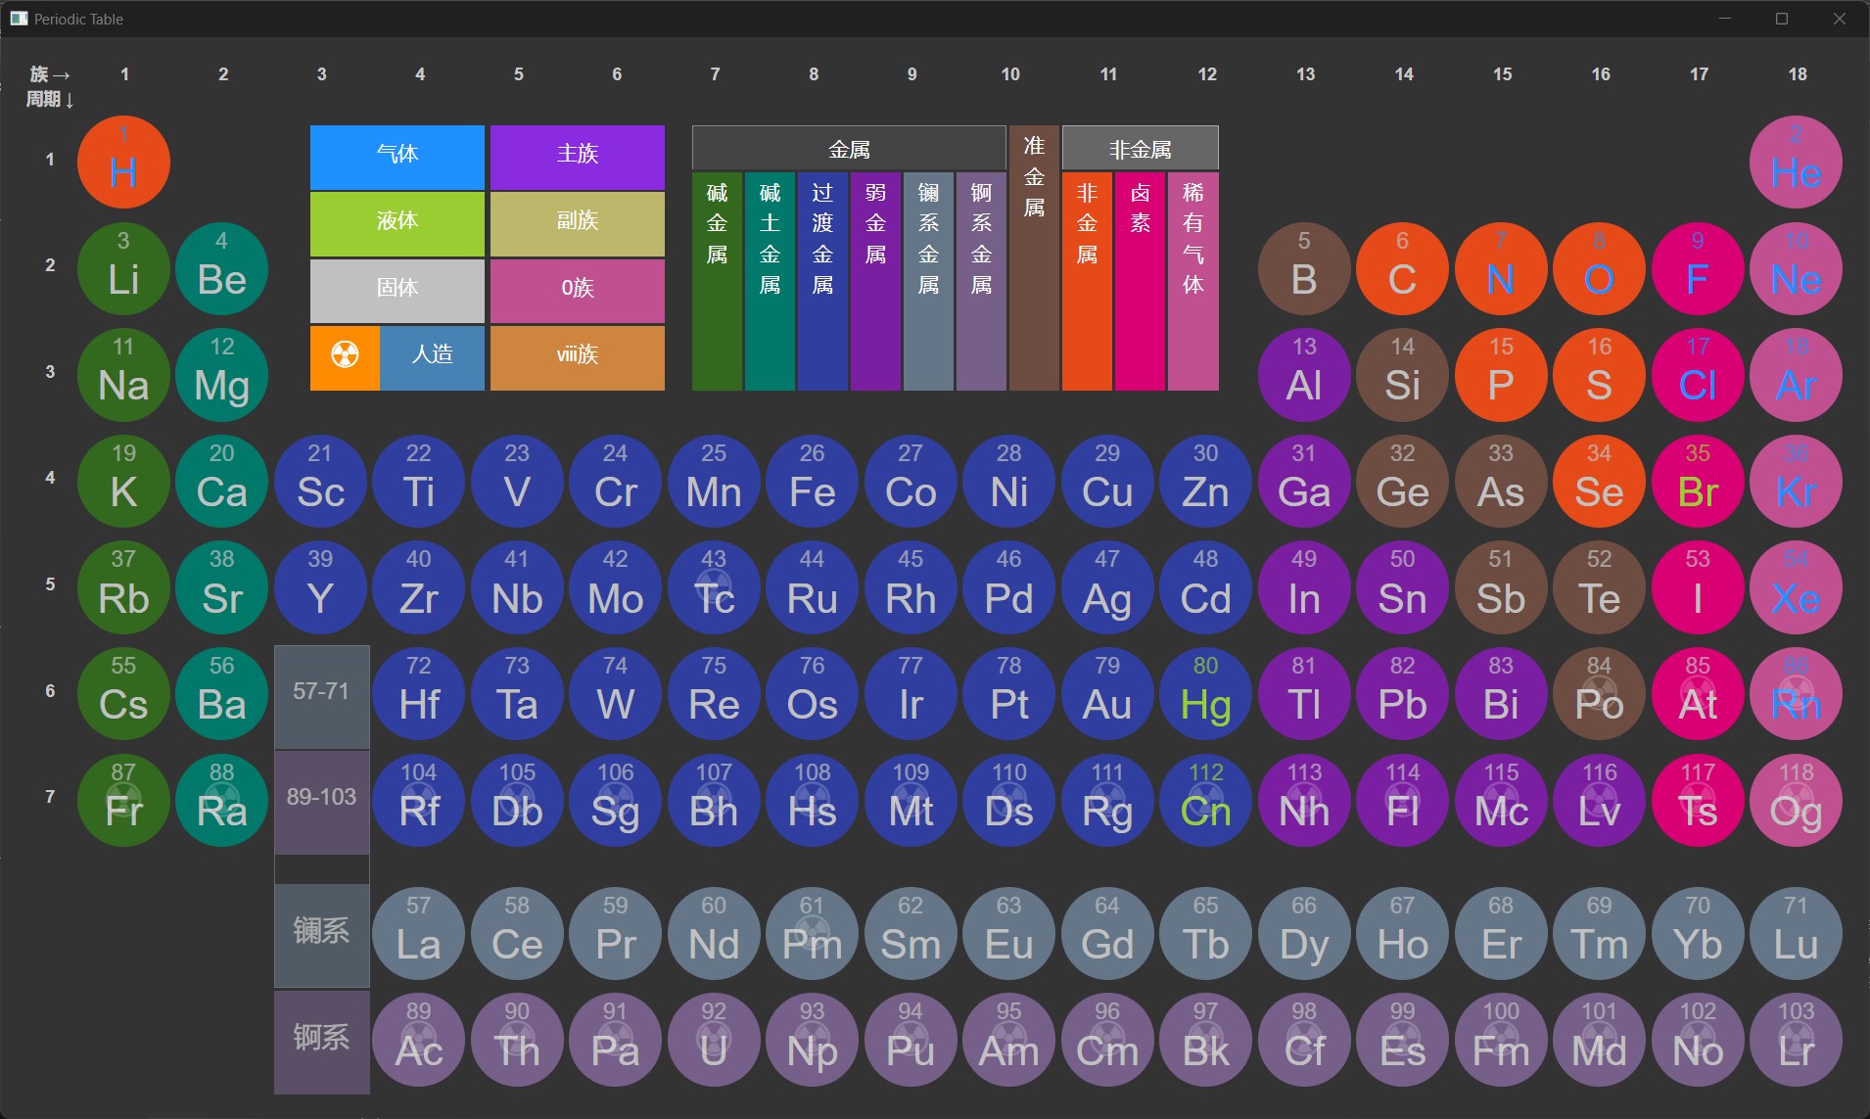Choose the Oxygen (O) element circle
The image size is (1870, 1119).
click(x=1599, y=269)
